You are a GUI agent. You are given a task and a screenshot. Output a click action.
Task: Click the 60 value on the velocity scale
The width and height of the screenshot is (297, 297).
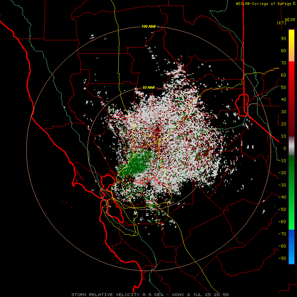(x=283, y=75)
